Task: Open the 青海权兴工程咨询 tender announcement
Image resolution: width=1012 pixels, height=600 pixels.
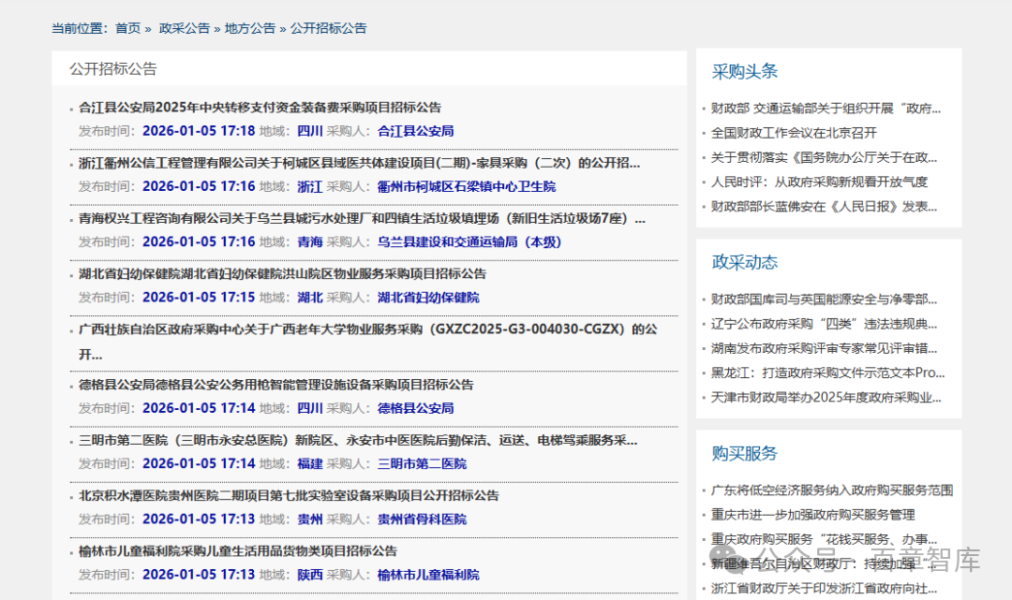Action: pyautogui.click(x=362, y=219)
